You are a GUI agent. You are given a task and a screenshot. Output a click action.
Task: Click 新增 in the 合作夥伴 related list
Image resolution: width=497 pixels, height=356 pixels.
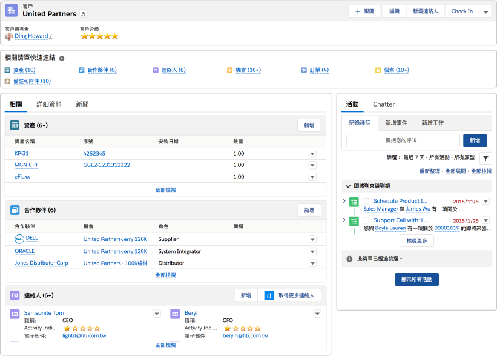(x=309, y=210)
